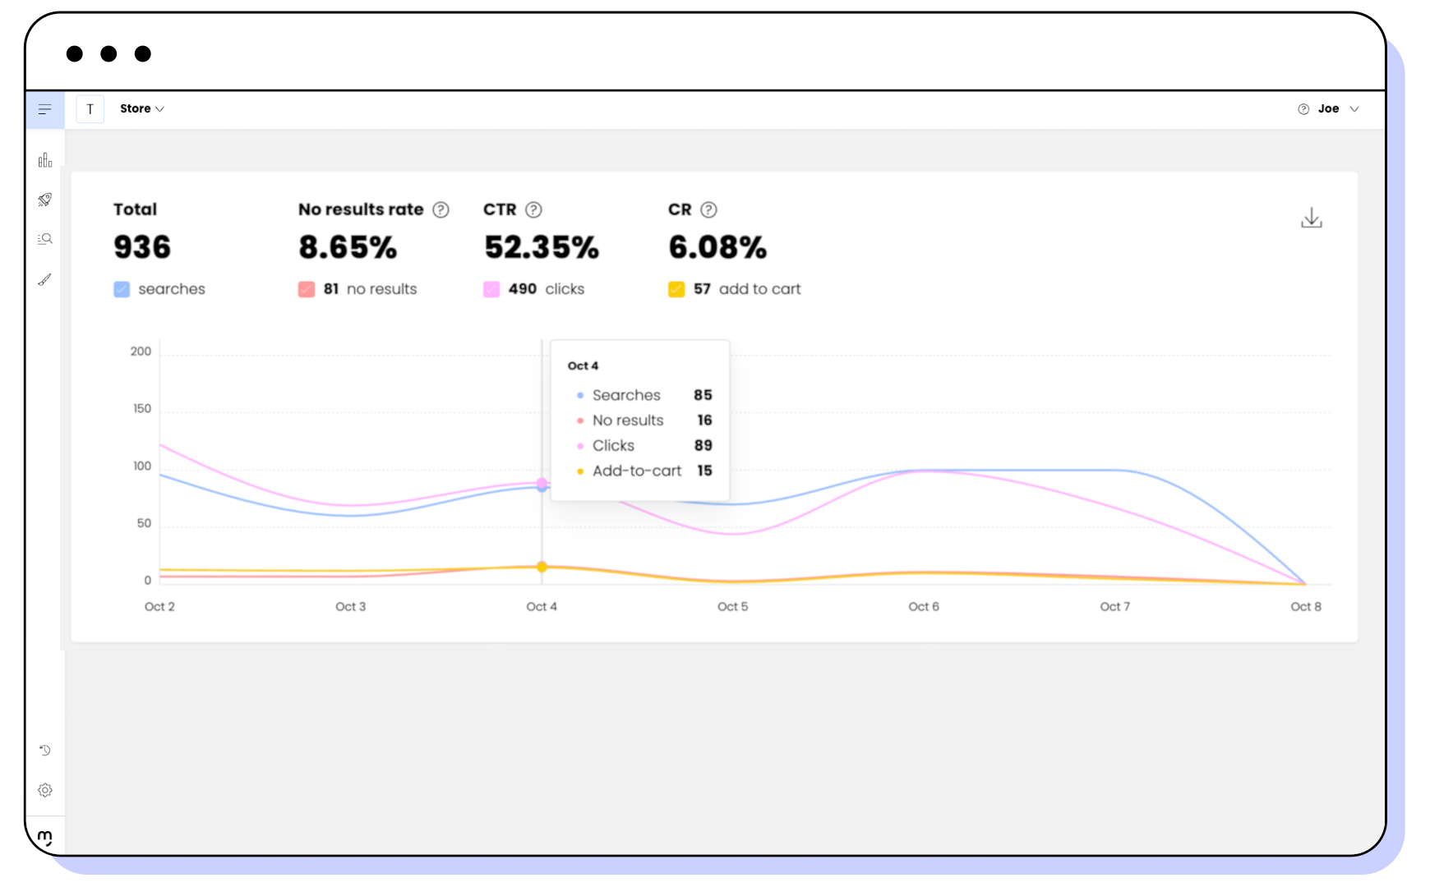The width and height of the screenshot is (1430, 887).
Task: Click help icon next to CTR
Action: pos(534,209)
